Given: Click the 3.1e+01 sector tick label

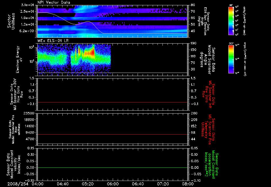Looking at the screenshot, I should pyautogui.click(x=28, y=5).
